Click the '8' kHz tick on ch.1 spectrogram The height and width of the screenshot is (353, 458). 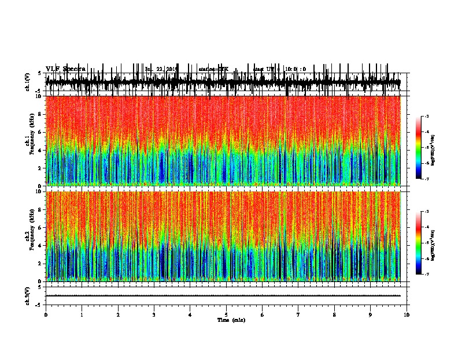tap(40, 114)
